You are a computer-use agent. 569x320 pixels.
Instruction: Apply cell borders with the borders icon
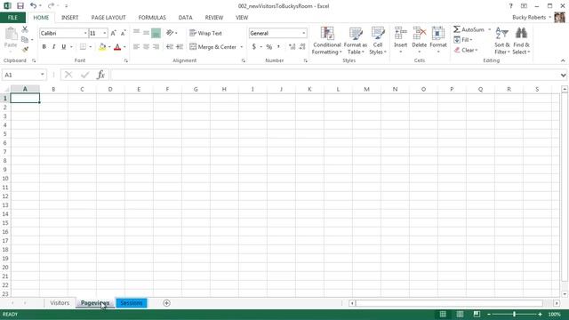83,47
